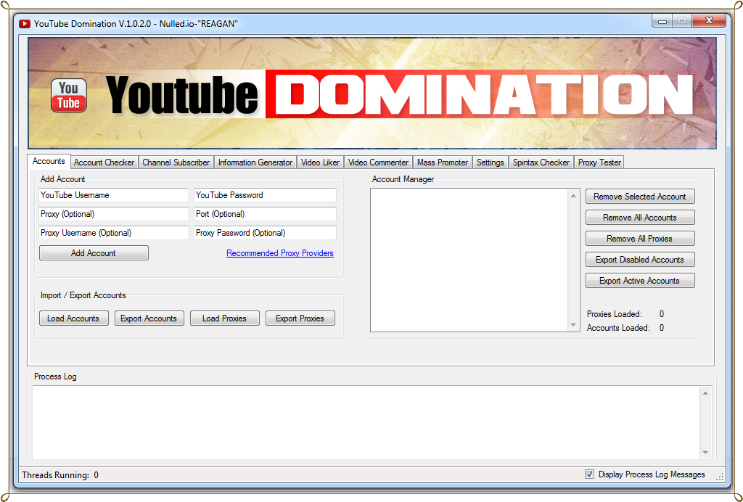Click the Add Account button
Screen dimensions: 743x502
(94, 252)
